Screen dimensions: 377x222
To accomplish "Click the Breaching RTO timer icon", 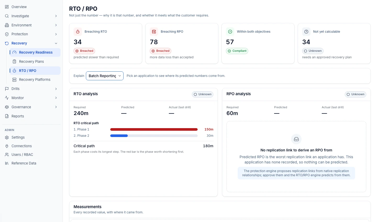I will pyautogui.click(x=78, y=32).
